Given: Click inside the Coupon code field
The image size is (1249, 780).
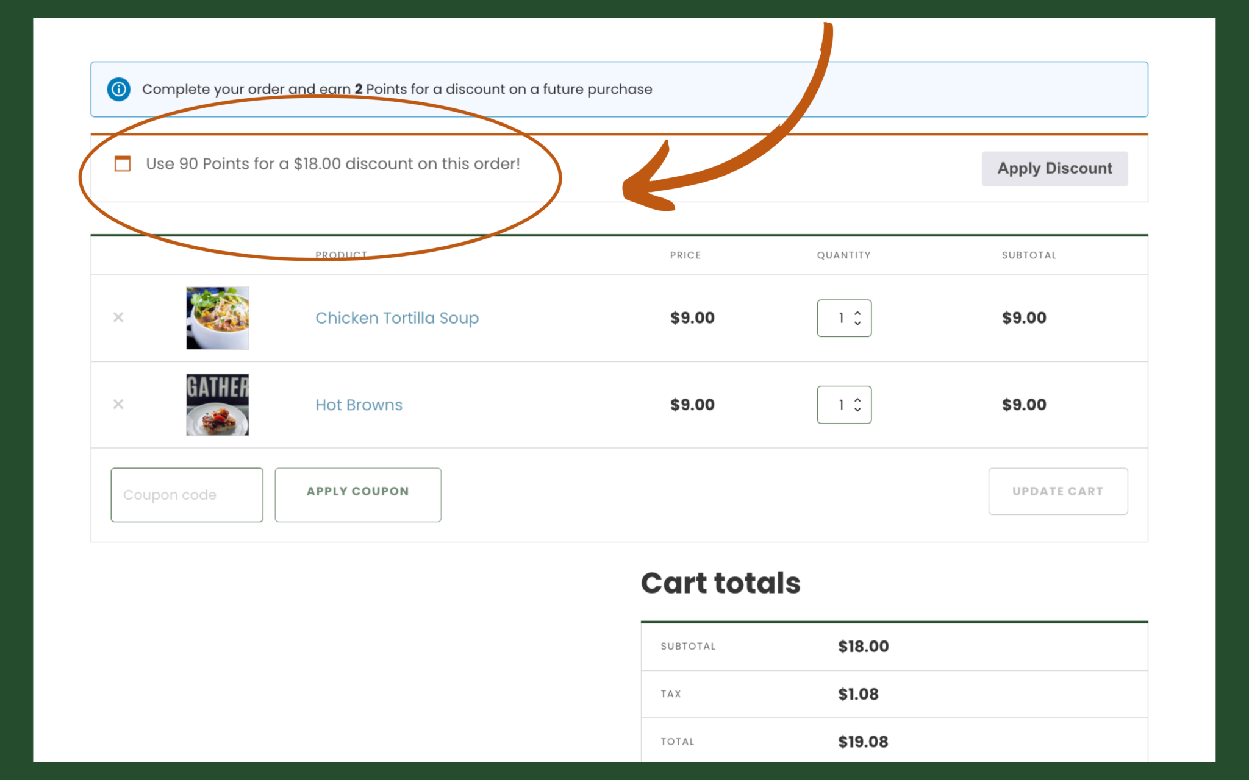Looking at the screenshot, I should [x=187, y=494].
